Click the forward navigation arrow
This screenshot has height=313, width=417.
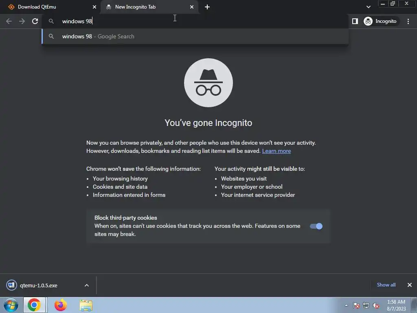[22, 21]
